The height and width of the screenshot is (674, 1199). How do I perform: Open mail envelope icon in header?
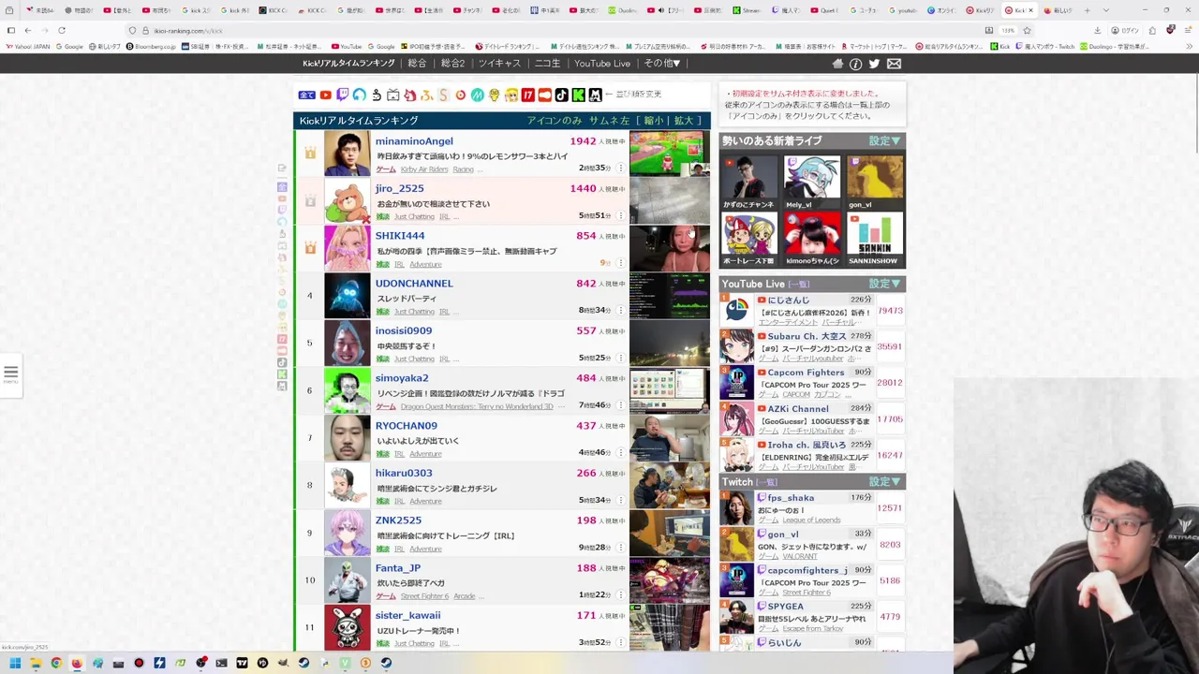(894, 64)
